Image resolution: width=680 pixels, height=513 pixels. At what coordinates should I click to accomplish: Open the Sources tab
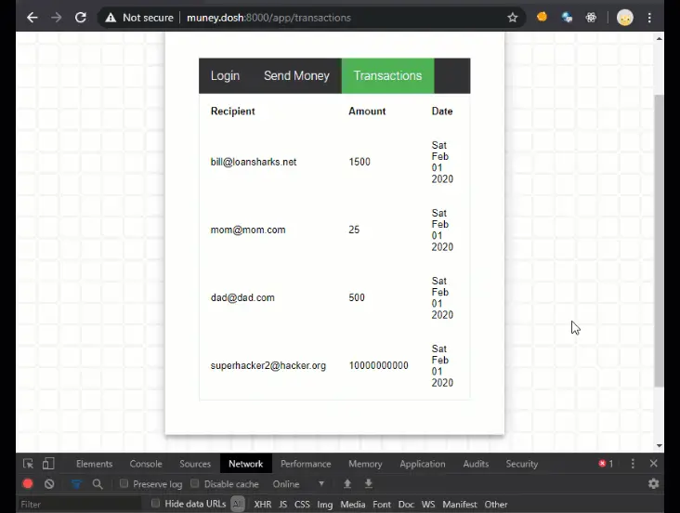pyautogui.click(x=195, y=464)
